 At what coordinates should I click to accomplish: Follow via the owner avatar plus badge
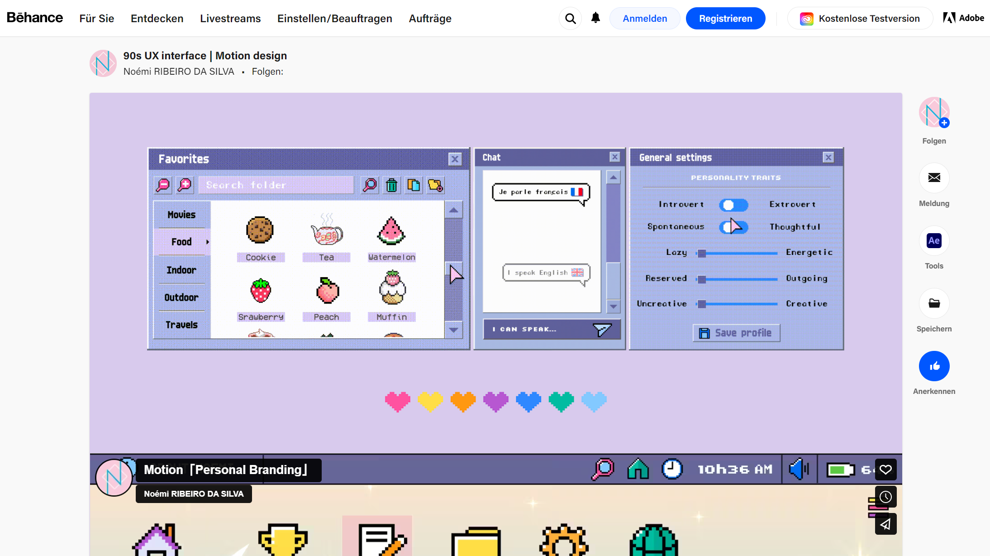[x=944, y=123]
